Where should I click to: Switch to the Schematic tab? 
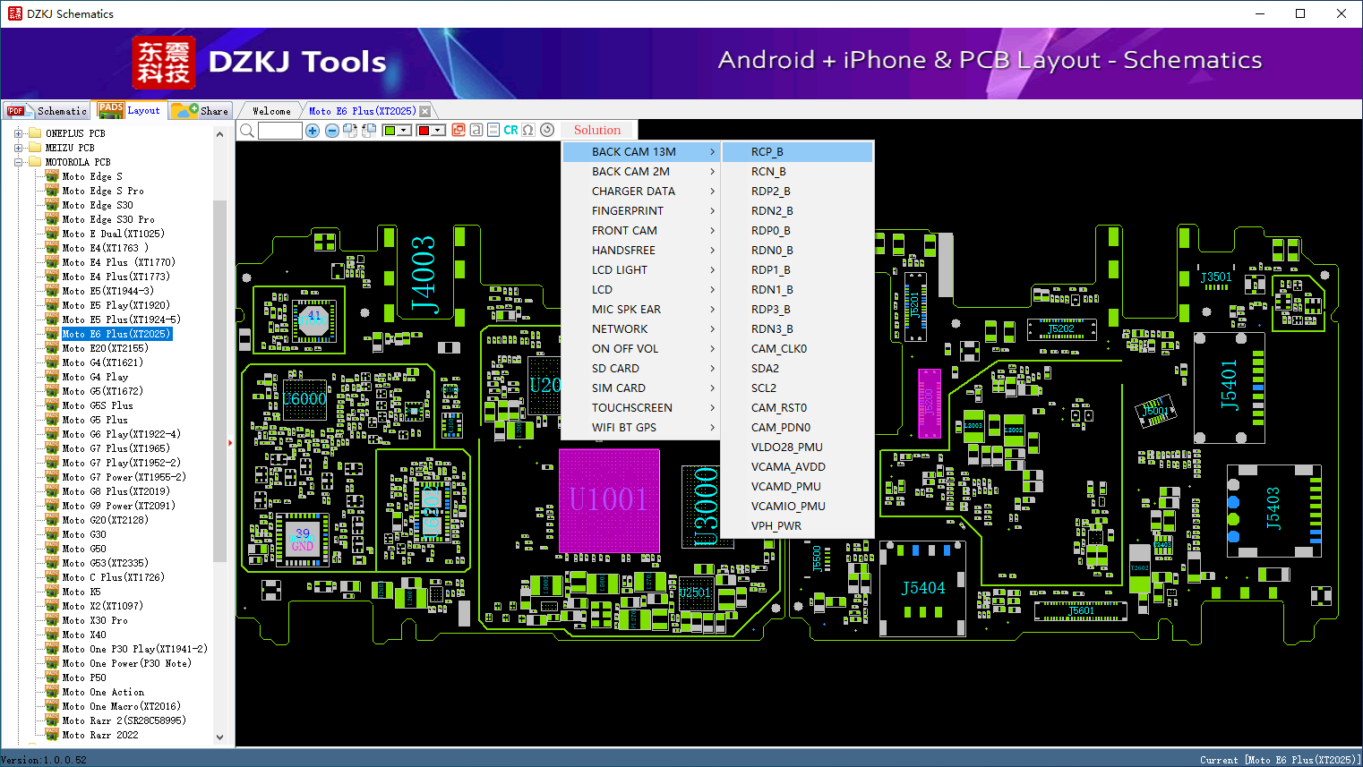coord(47,111)
